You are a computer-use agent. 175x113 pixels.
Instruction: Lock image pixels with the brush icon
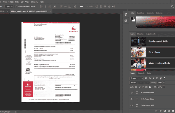coord(139,87)
